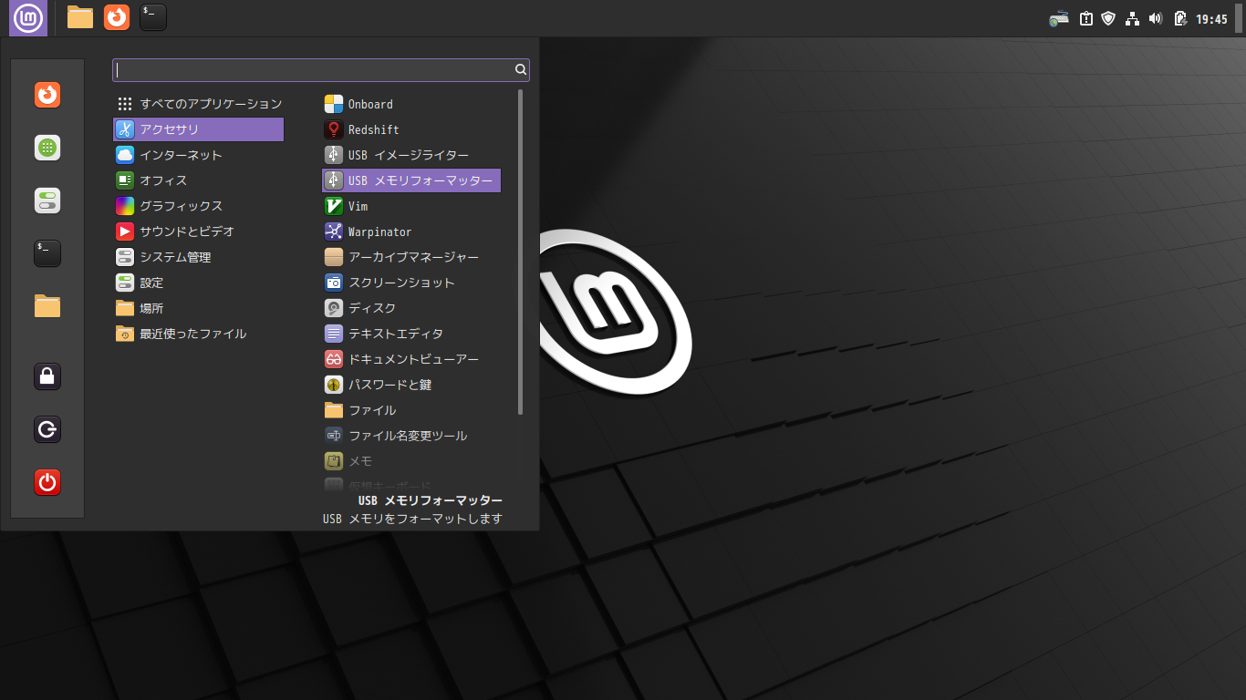
Task: Launch Onboard on-screen keyboard
Action: click(411, 104)
